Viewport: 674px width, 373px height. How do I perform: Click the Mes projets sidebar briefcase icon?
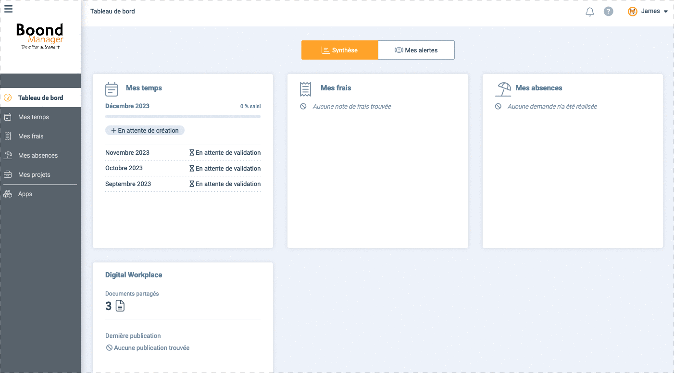pyautogui.click(x=8, y=174)
